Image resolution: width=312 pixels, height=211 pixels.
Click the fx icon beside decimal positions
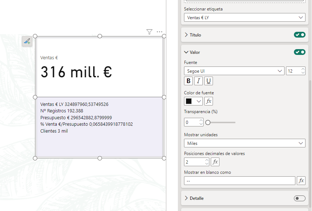[215, 162]
